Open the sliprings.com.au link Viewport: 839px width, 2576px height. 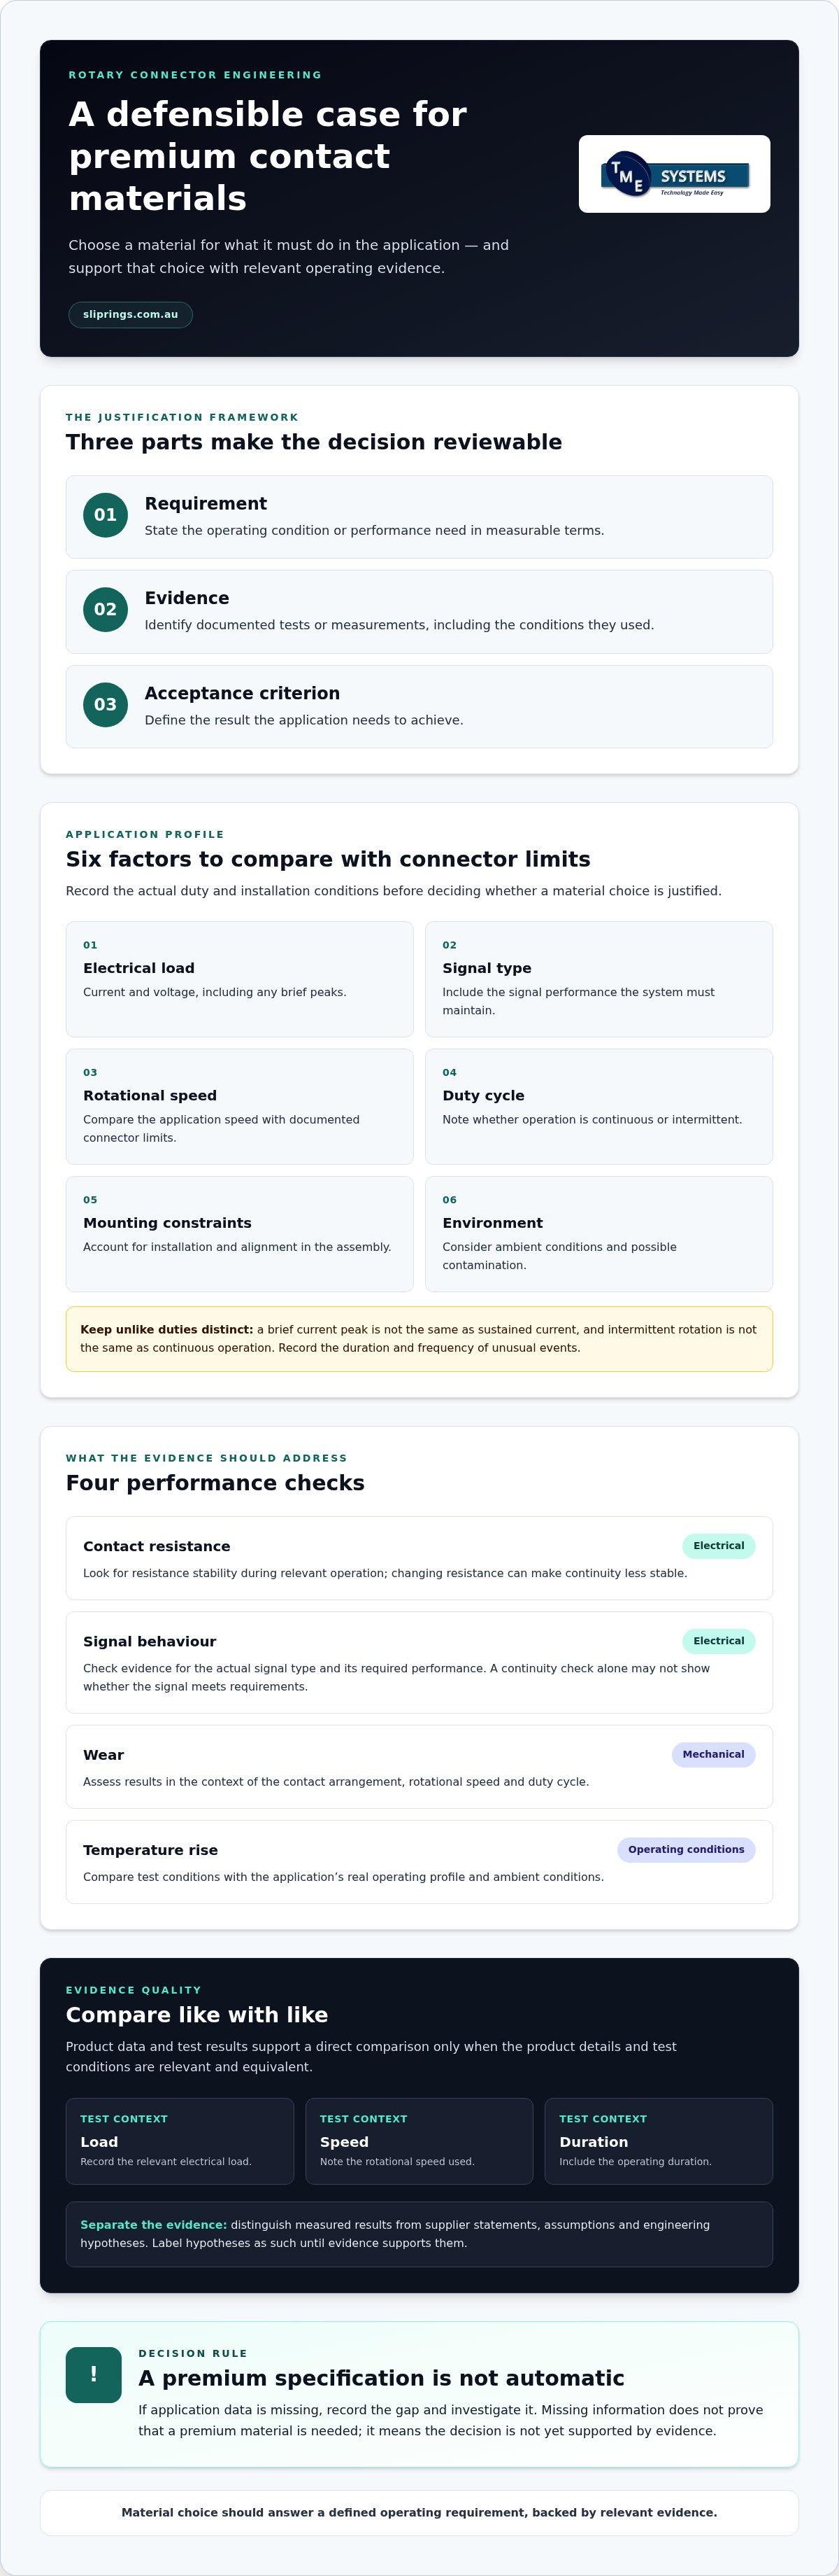tap(130, 314)
